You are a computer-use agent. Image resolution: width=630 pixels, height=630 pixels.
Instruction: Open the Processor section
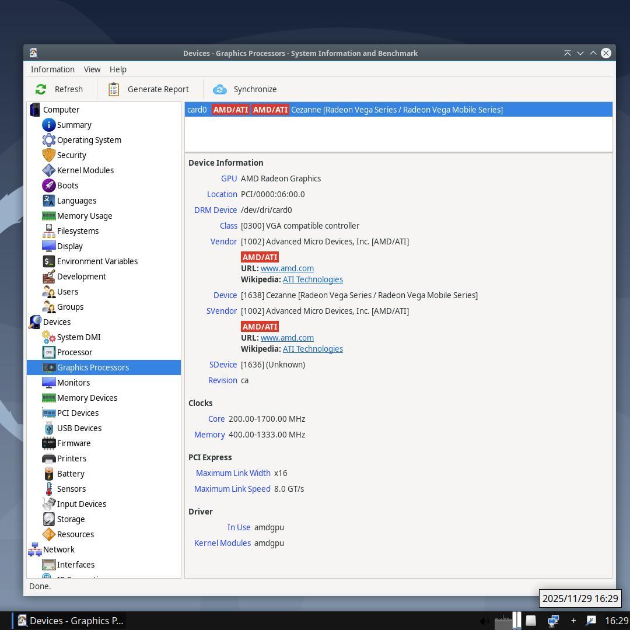74,352
